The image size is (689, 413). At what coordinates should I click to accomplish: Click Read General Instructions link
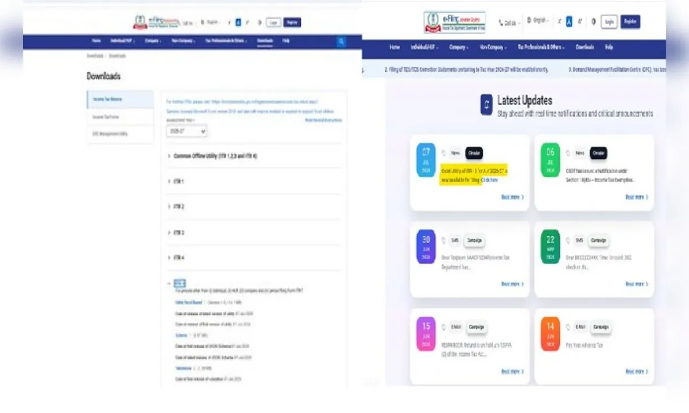323,120
